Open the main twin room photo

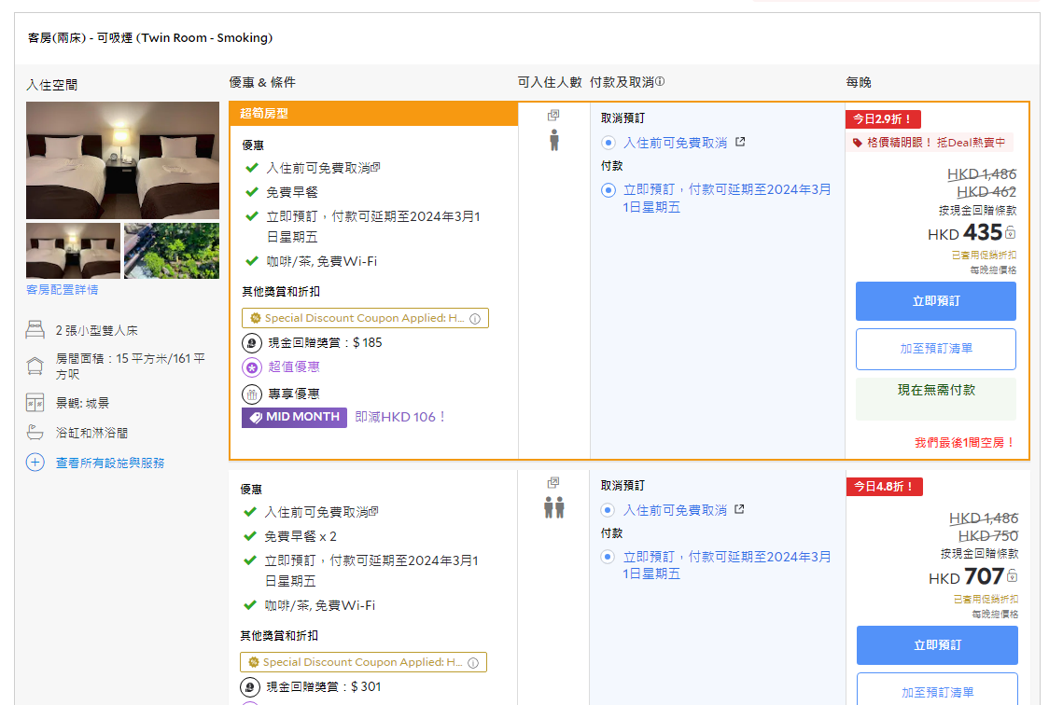[122, 159]
